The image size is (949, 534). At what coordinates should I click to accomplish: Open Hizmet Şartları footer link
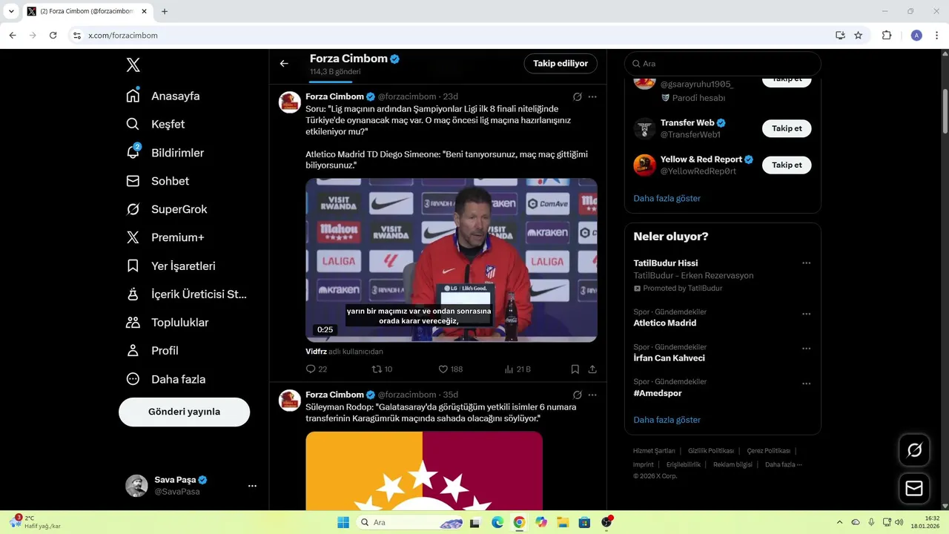[x=654, y=450]
